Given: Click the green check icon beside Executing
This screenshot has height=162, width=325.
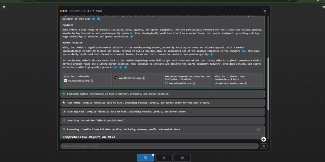Looking at the screenshot, I should pyautogui.click(x=64, y=129).
